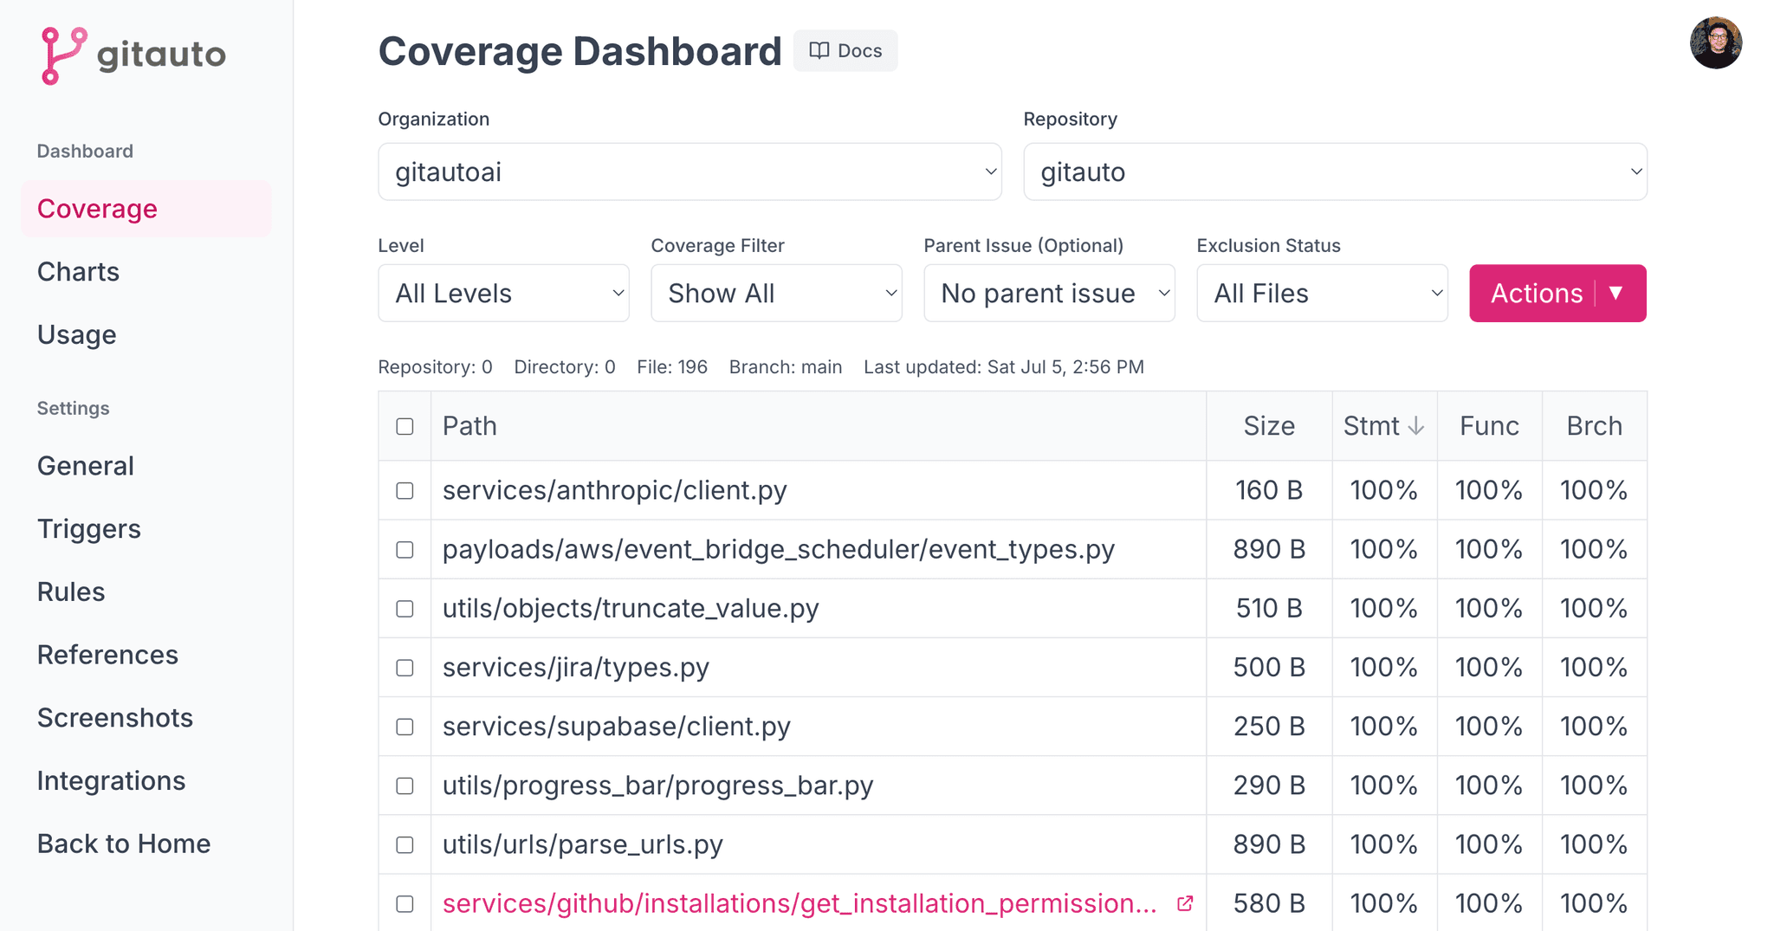Open Triggers settings in the sidebar
This screenshot has height=931, width=1774.
click(x=88, y=528)
